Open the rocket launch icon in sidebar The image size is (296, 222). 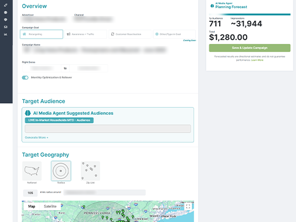[x=6, y=5]
